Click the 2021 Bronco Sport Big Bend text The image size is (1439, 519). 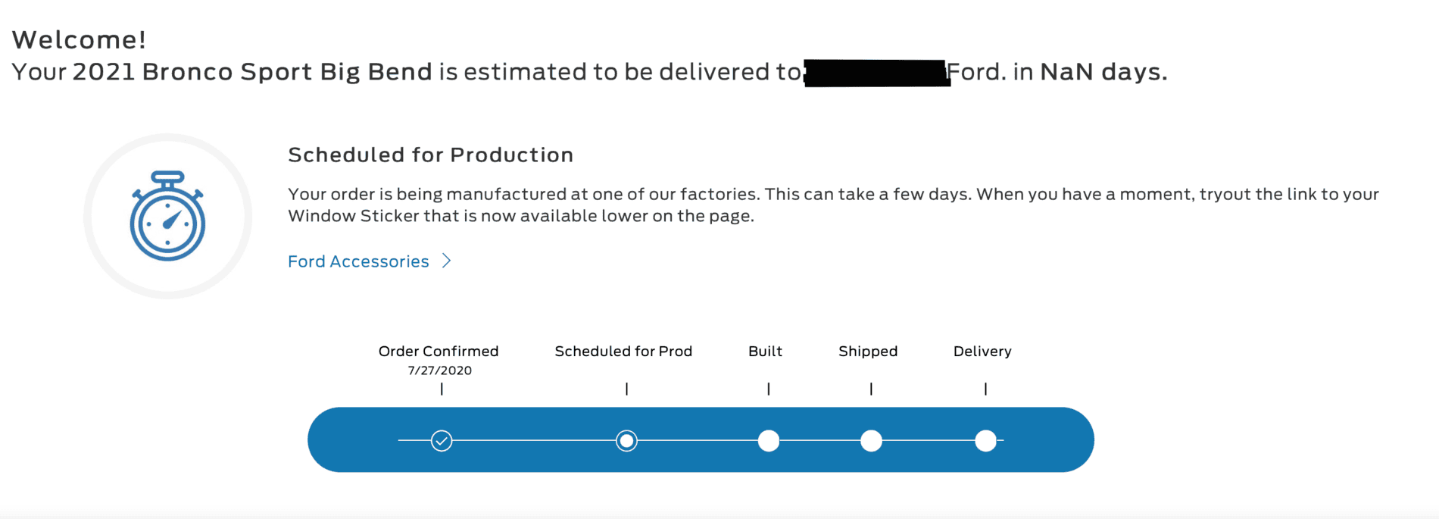click(251, 72)
